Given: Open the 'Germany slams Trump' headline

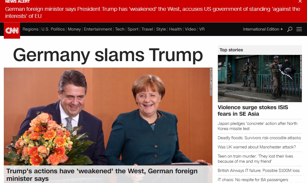Looking at the screenshot, I should pyautogui.click(x=108, y=55).
